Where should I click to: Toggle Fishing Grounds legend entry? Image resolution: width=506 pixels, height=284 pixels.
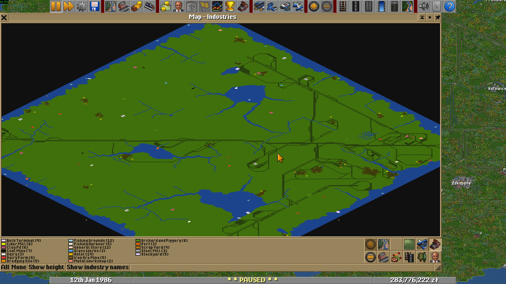tap(94, 241)
